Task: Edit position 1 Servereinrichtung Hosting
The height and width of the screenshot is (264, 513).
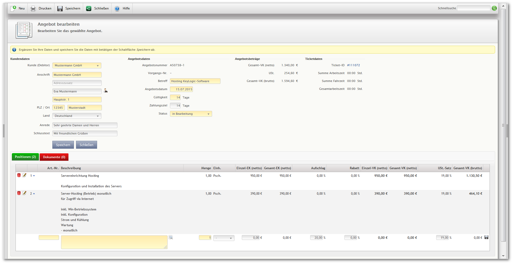Action: pyautogui.click(x=24, y=175)
